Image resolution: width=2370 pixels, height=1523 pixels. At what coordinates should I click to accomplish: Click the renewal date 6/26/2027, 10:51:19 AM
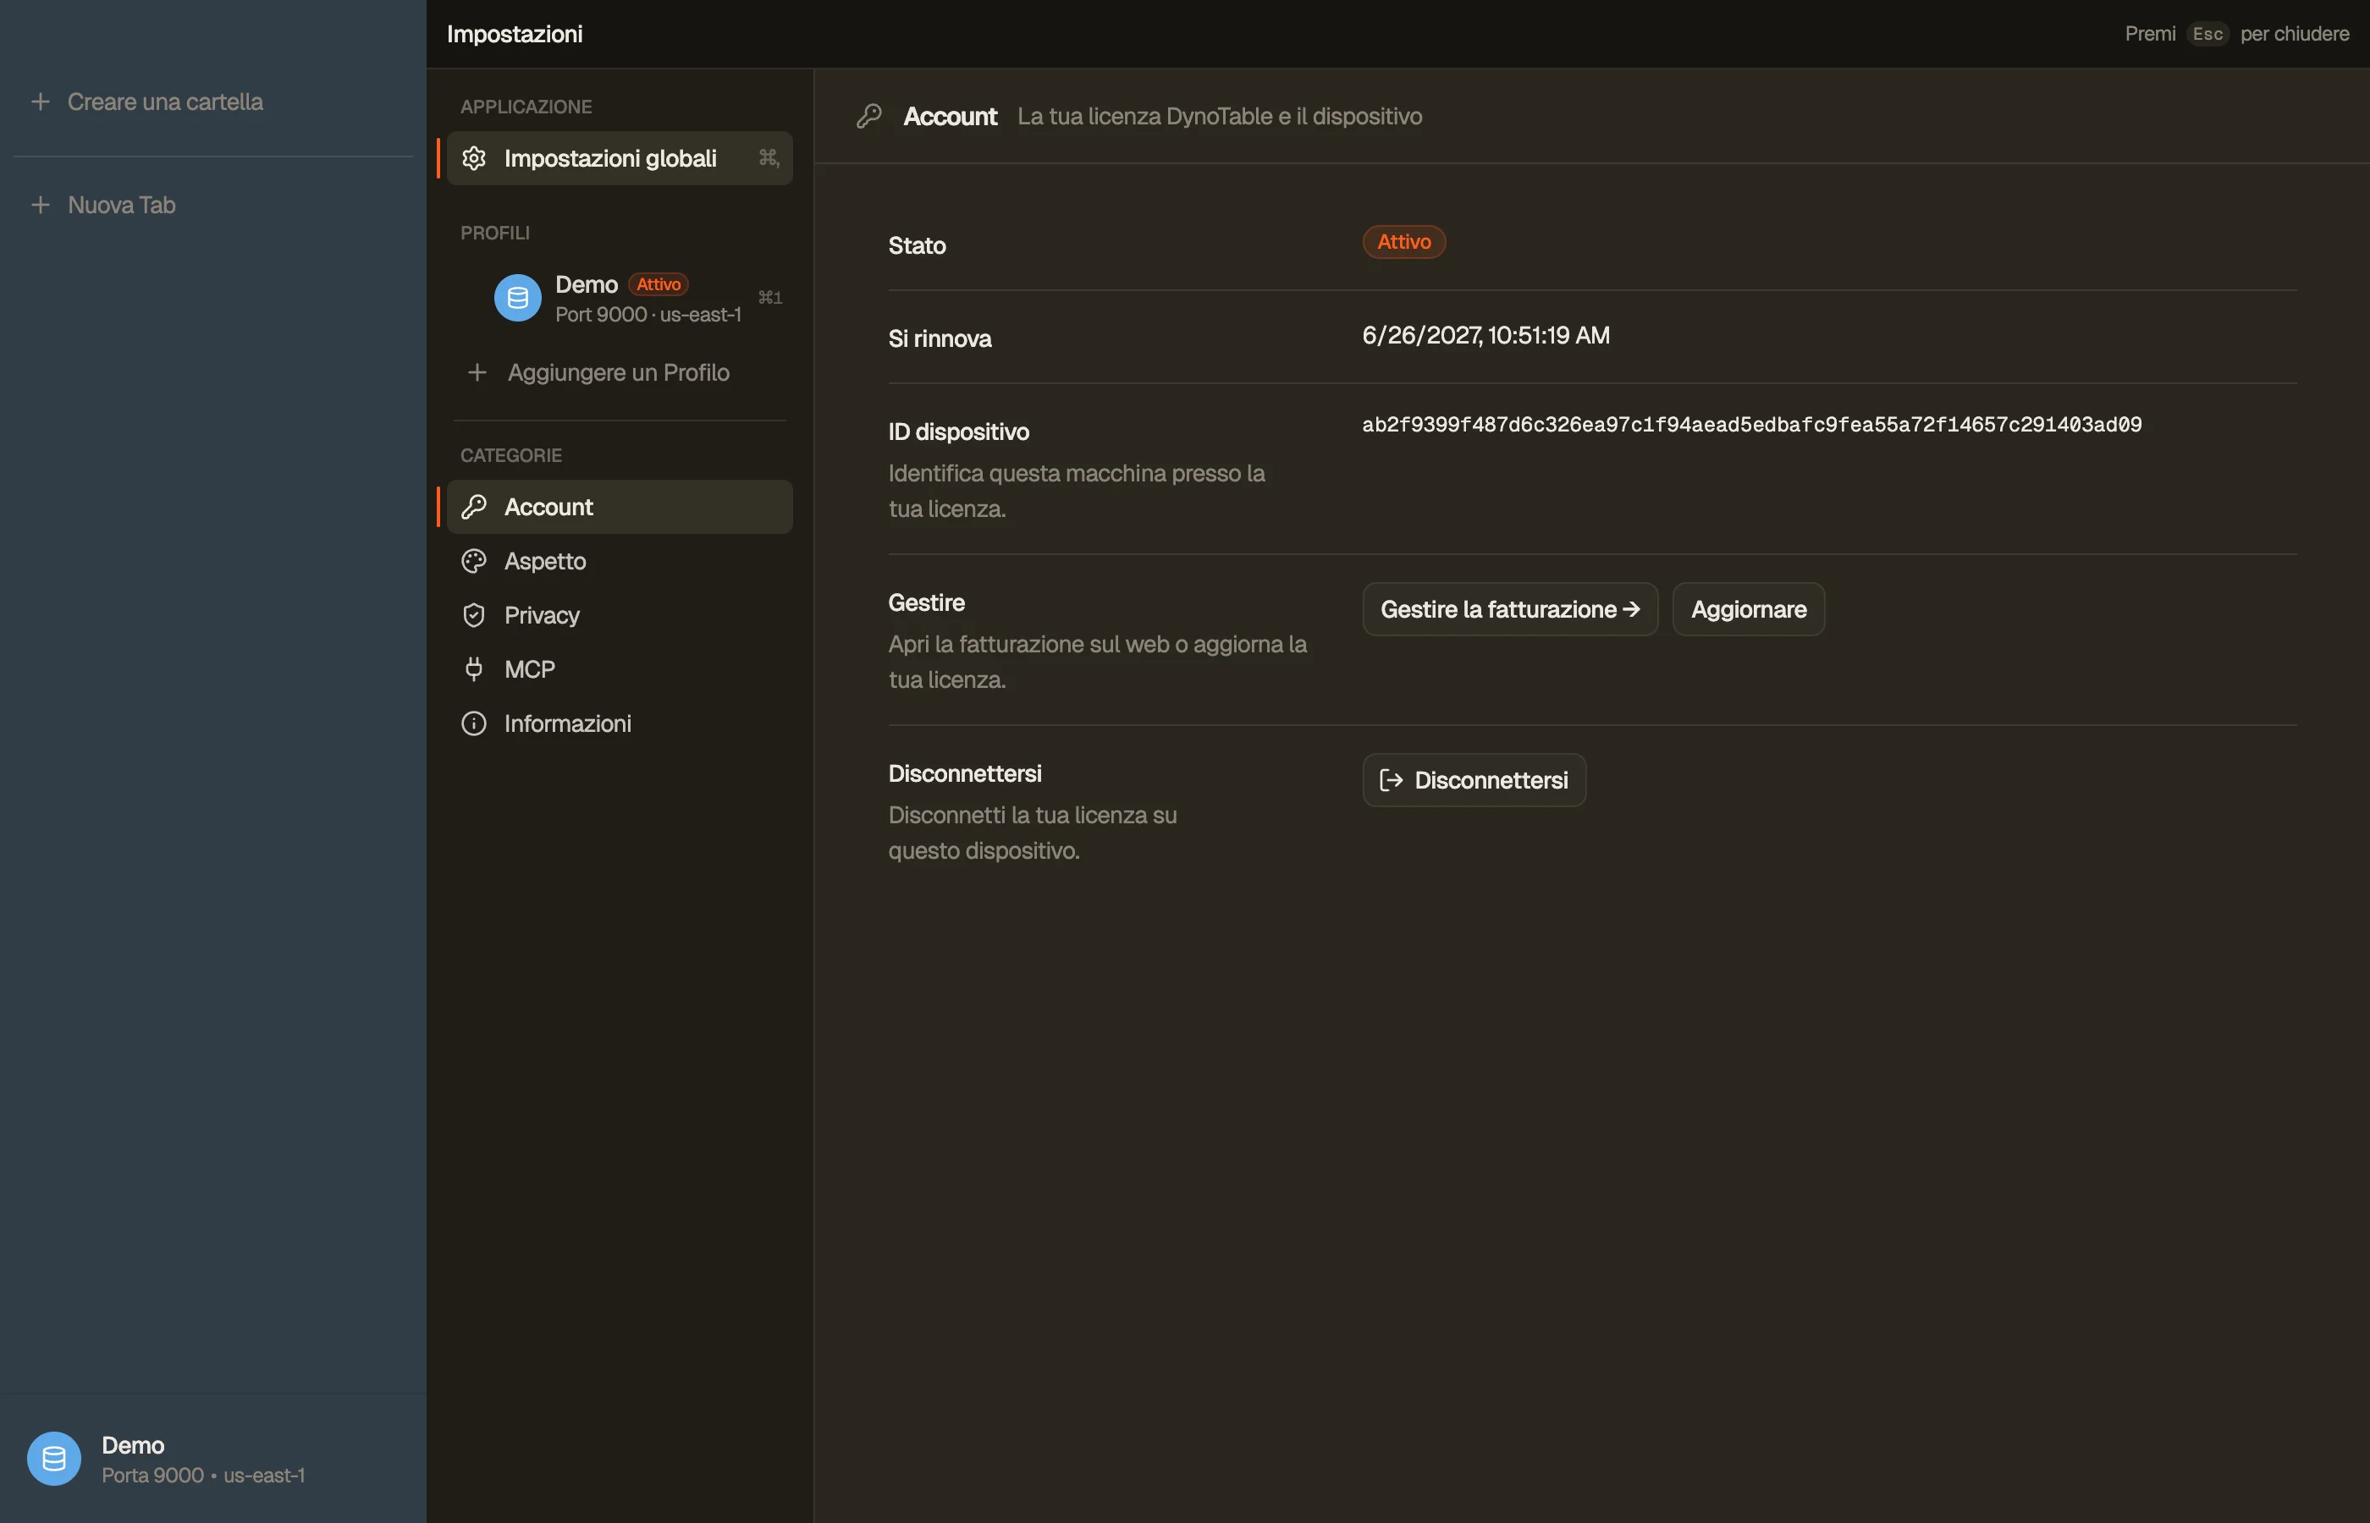[x=1485, y=335]
